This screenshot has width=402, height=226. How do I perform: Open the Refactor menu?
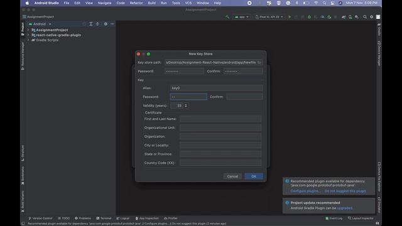tap(136, 3)
